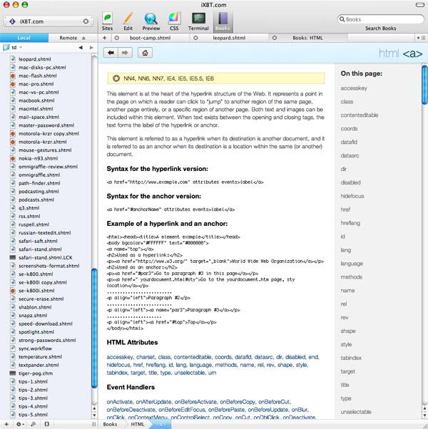
Task: Click the Search Books field
Action: pyautogui.click(x=381, y=19)
